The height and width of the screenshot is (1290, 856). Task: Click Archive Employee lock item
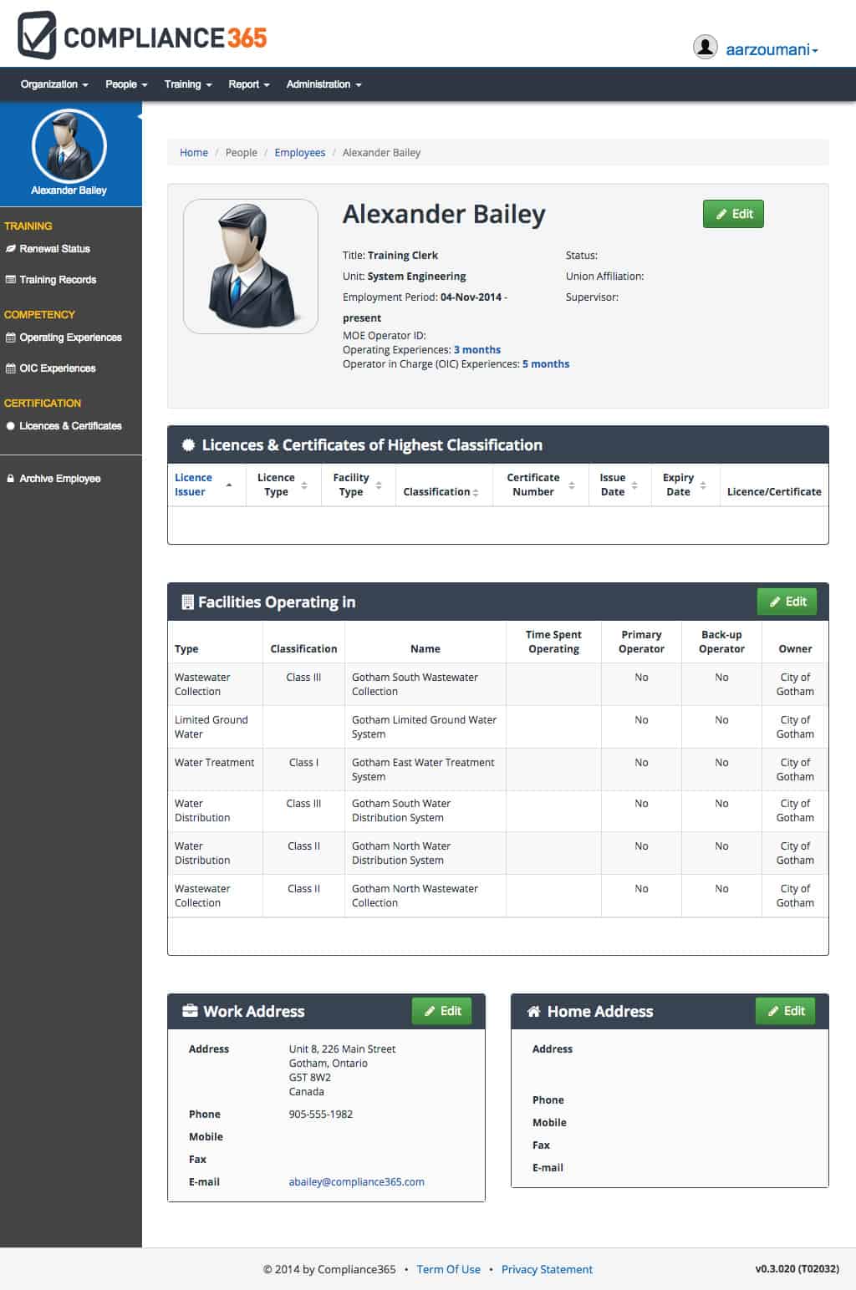click(x=59, y=479)
